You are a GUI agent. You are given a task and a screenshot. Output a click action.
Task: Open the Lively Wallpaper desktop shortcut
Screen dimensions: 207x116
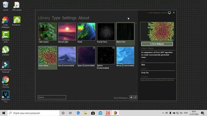coord(5,22)
